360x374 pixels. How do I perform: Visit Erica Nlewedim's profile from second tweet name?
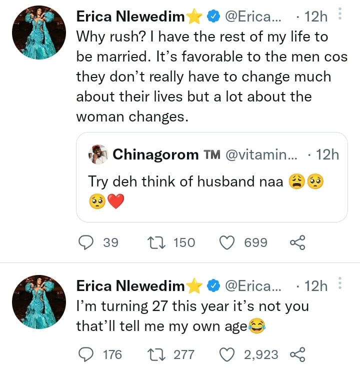130,286
